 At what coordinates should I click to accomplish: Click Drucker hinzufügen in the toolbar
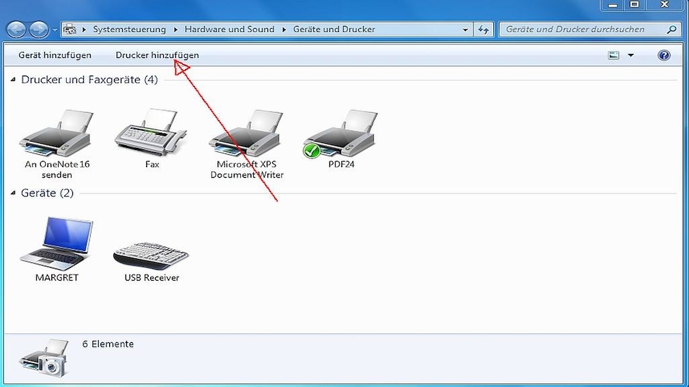tap(157, 55)
